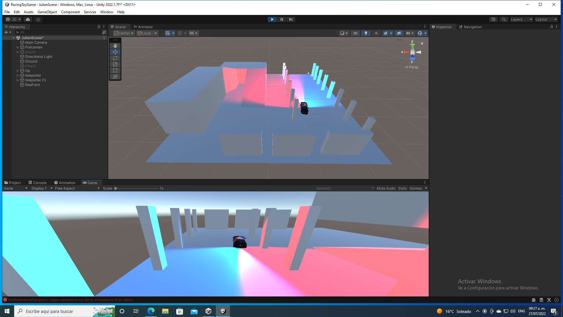Toggle 2D view mode in Scene
The height and width of the screenshot is (317, 563).
point(355,33)
